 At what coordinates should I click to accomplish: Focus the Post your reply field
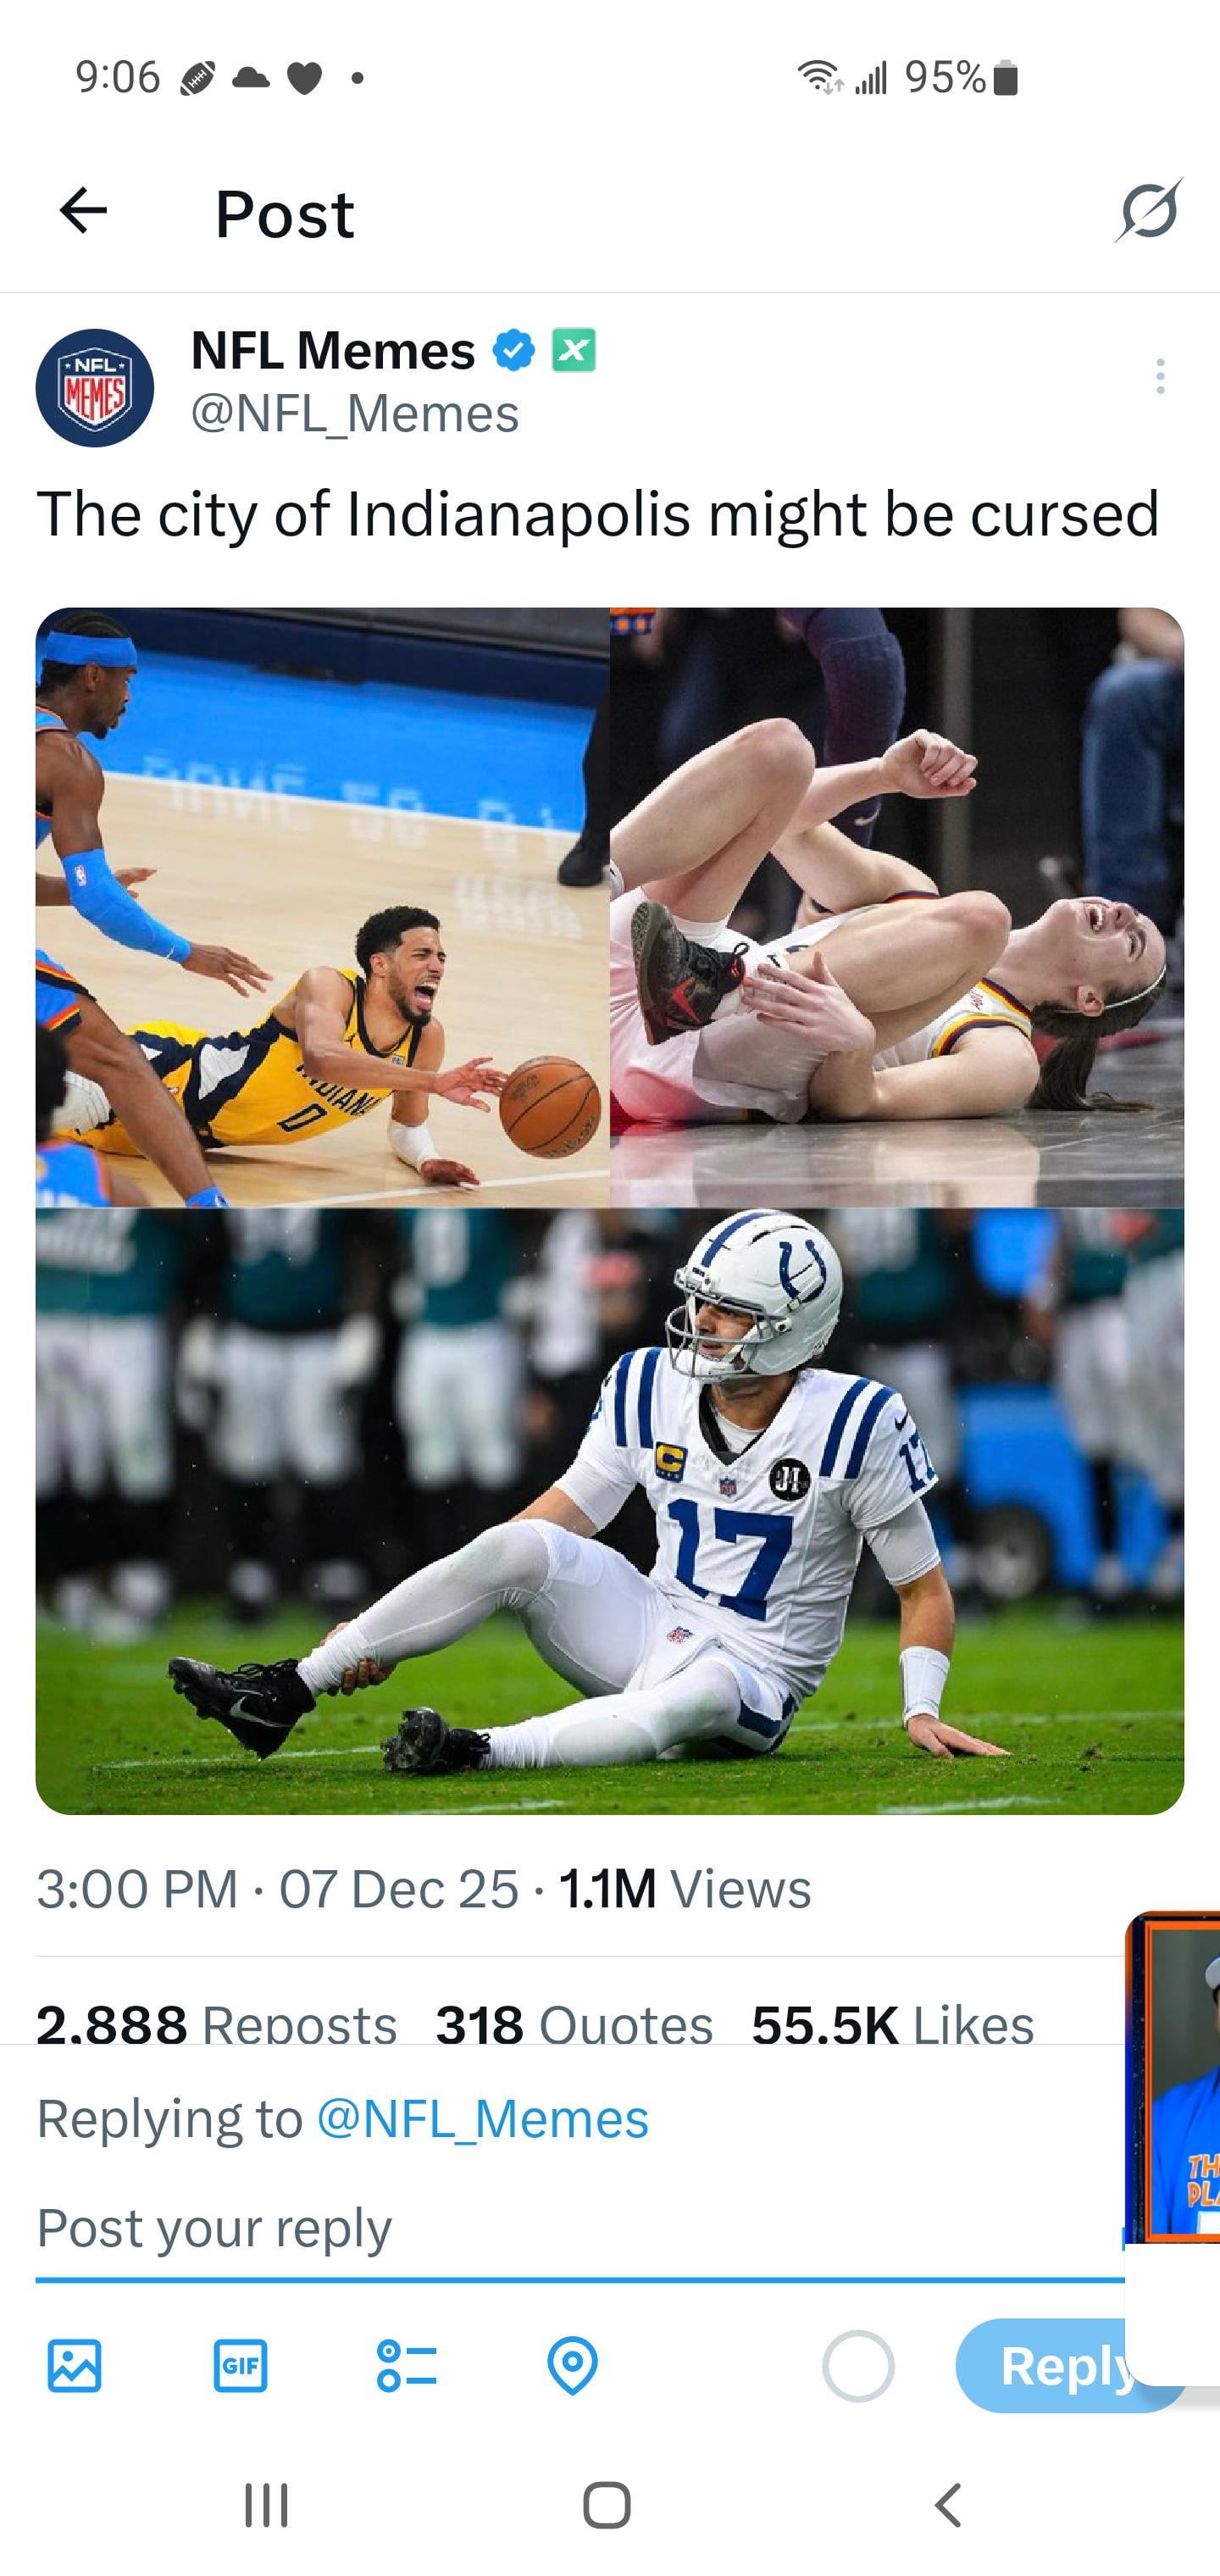point(560,2228)
